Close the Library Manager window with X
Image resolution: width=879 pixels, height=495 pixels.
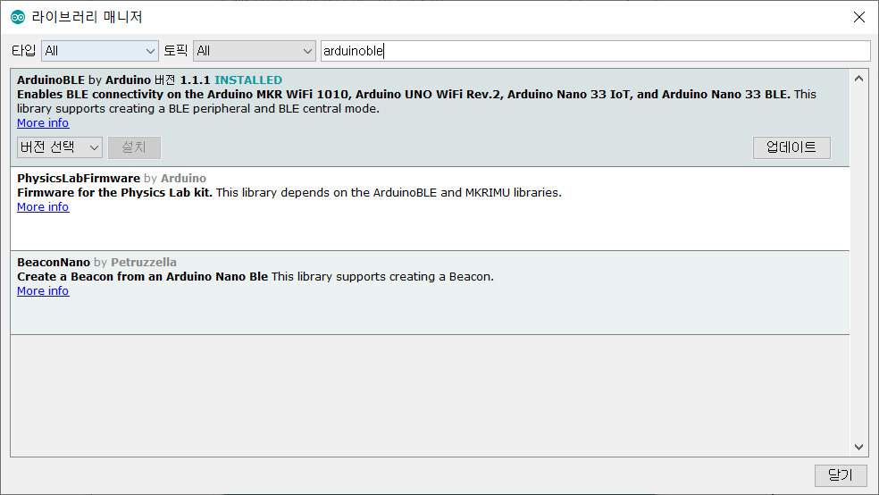click(x=858, y=17)
